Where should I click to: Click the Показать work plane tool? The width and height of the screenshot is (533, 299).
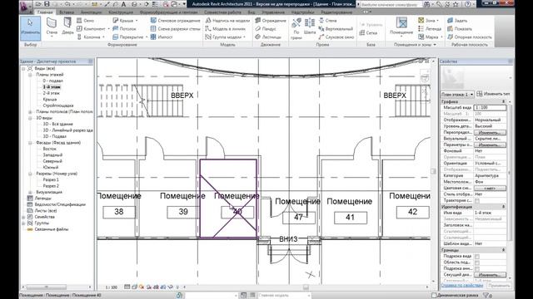point(460,29)
